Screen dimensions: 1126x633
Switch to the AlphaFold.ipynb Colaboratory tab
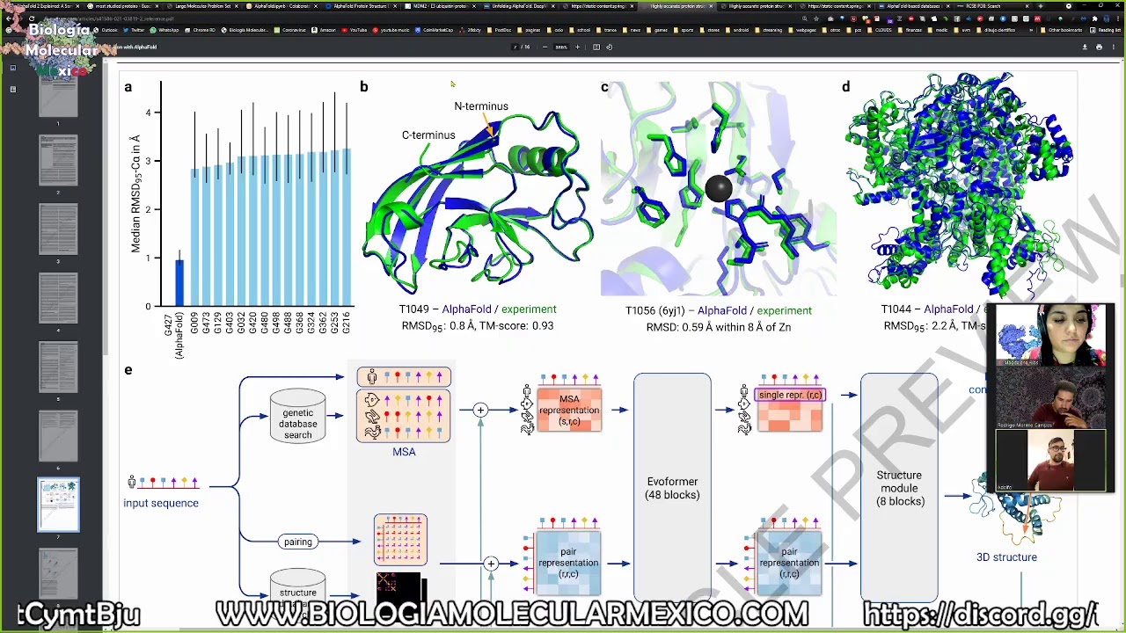pos(281,6)
